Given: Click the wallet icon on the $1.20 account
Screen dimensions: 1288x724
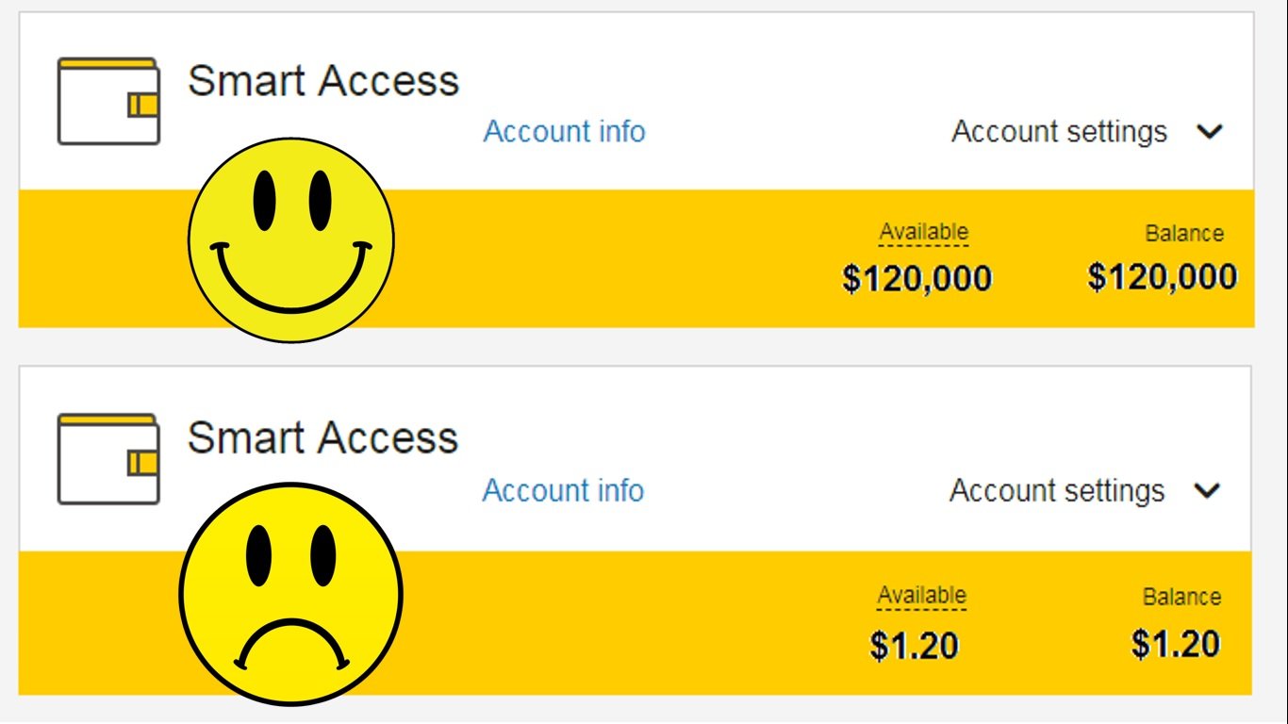Looking at the screenshot, I should (108, 459).
